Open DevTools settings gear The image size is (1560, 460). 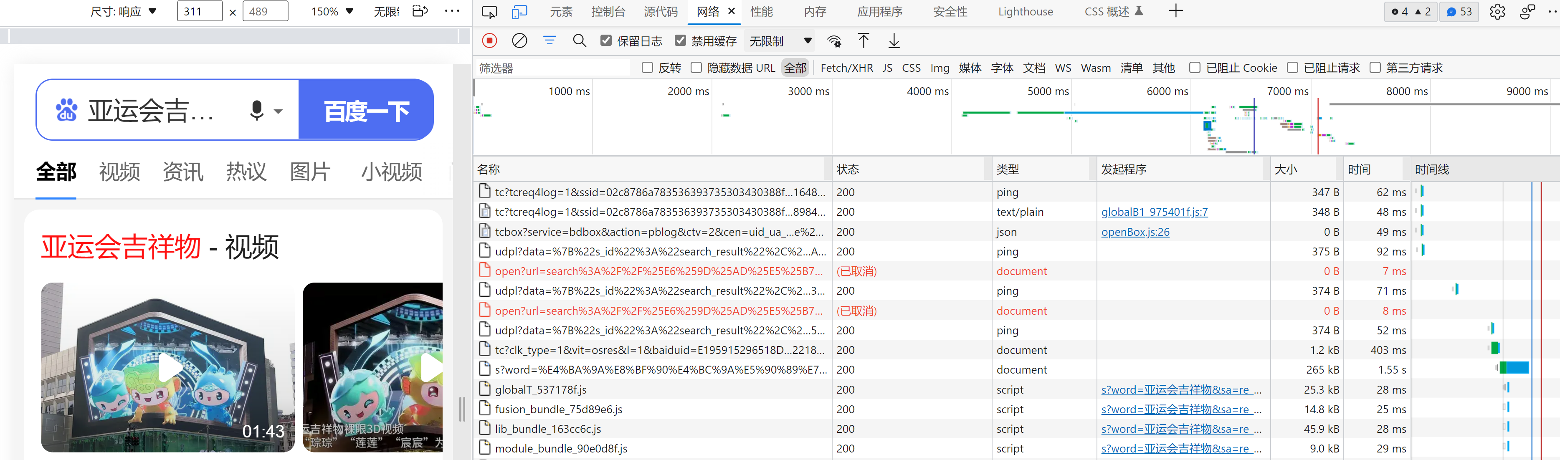(1497, 12)
